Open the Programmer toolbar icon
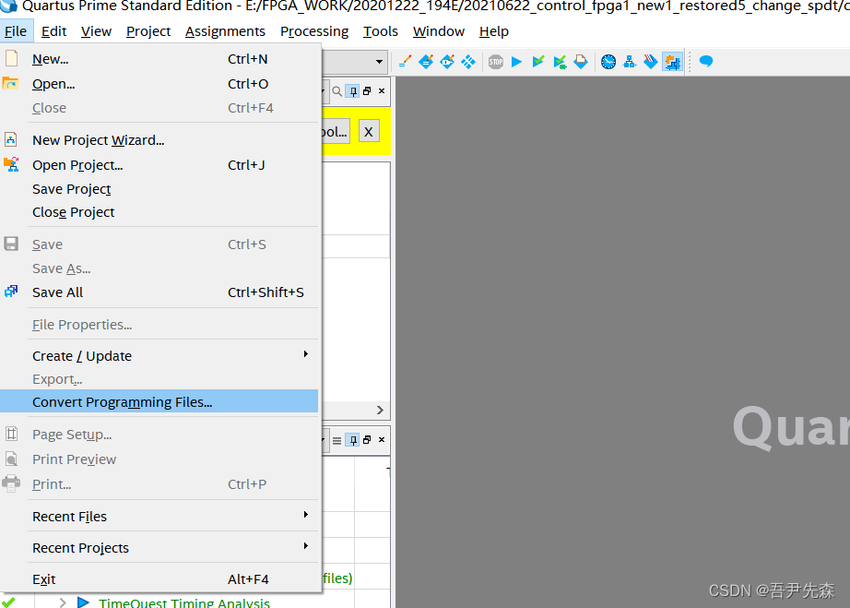 651,61
